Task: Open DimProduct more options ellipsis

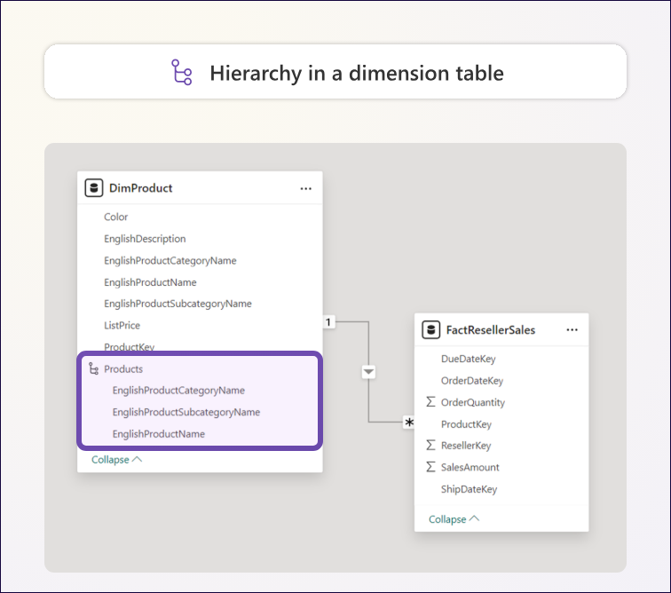Action: tap(305, 188)
